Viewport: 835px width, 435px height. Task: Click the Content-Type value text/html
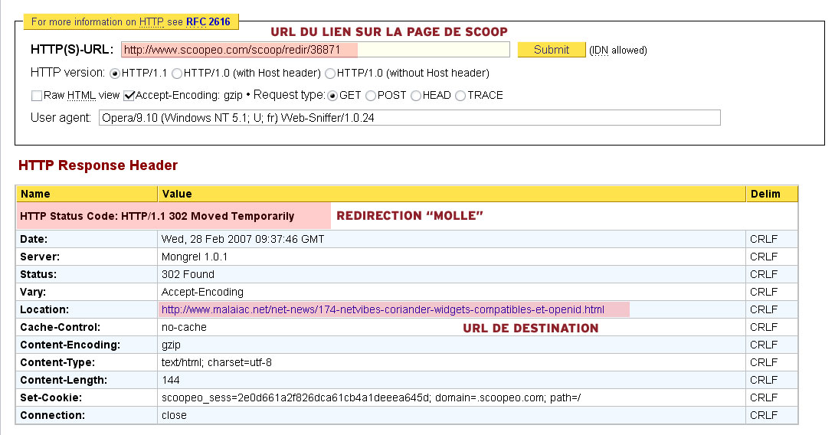217,362
